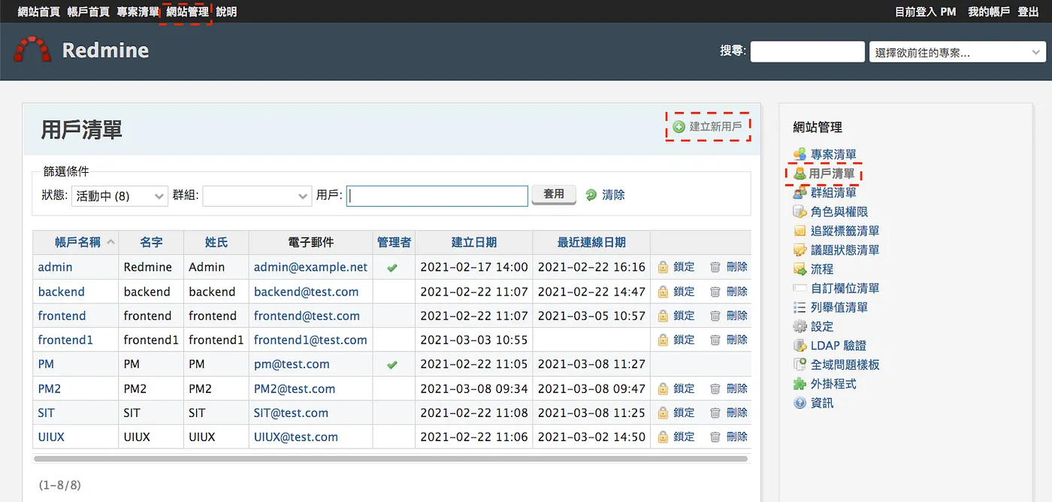Click 鎖定 link in PM2 row
Viewport: 1052px width, 502px height.
[x=684, y=389]
